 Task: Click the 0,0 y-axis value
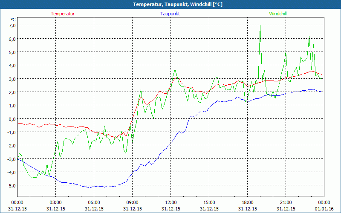[12, 119]
